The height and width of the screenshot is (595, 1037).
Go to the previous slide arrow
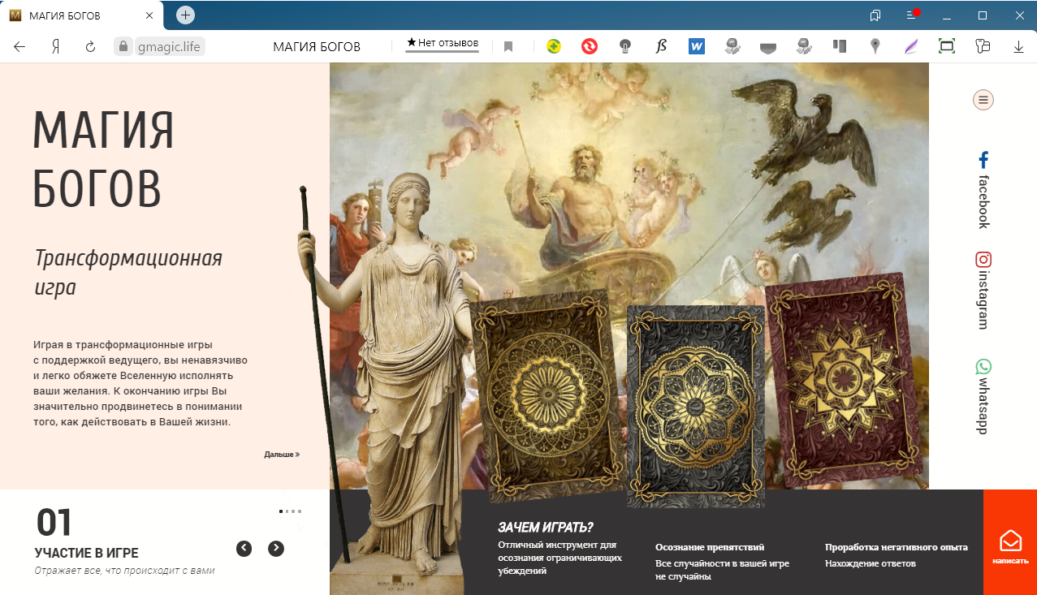[244, 549]
